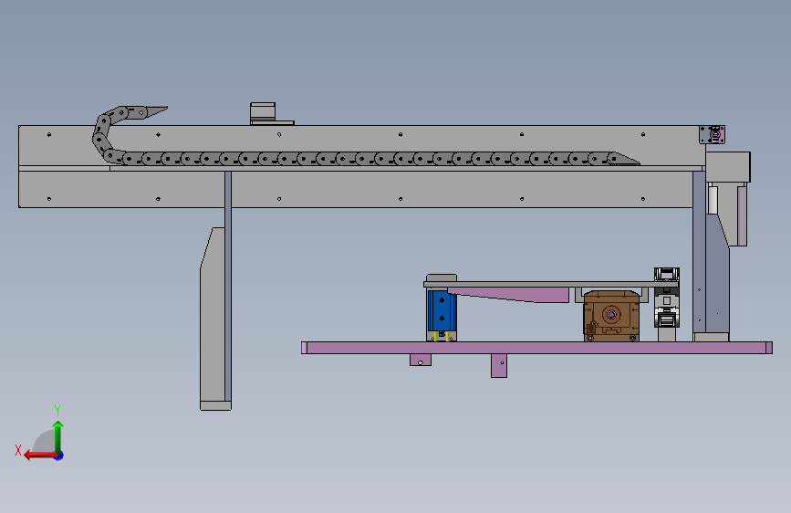Click the blue Z axis dot of triad
The width and height of the screenshot is (791, 513).
[x=59, y=455]
